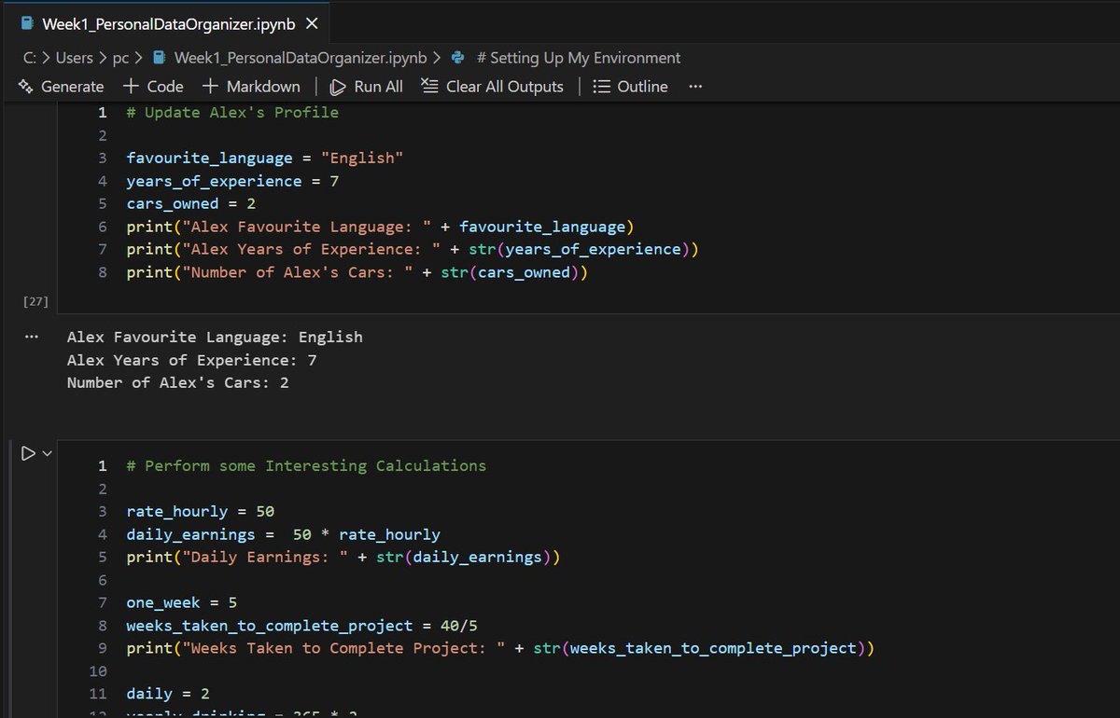Click the one_week = 5 line
Image resolution: width=1120 pixels, height=718 pixels.
click(182, 602)
